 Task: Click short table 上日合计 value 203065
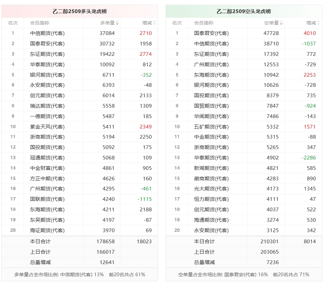269,252
